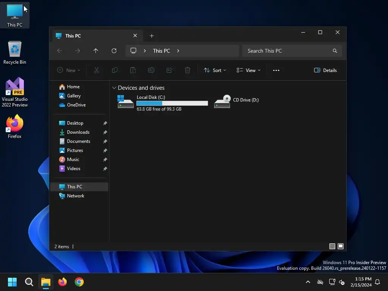Switch to large icons view in status bar
Viewport: 388px width, 291px height.
[341, 246]
